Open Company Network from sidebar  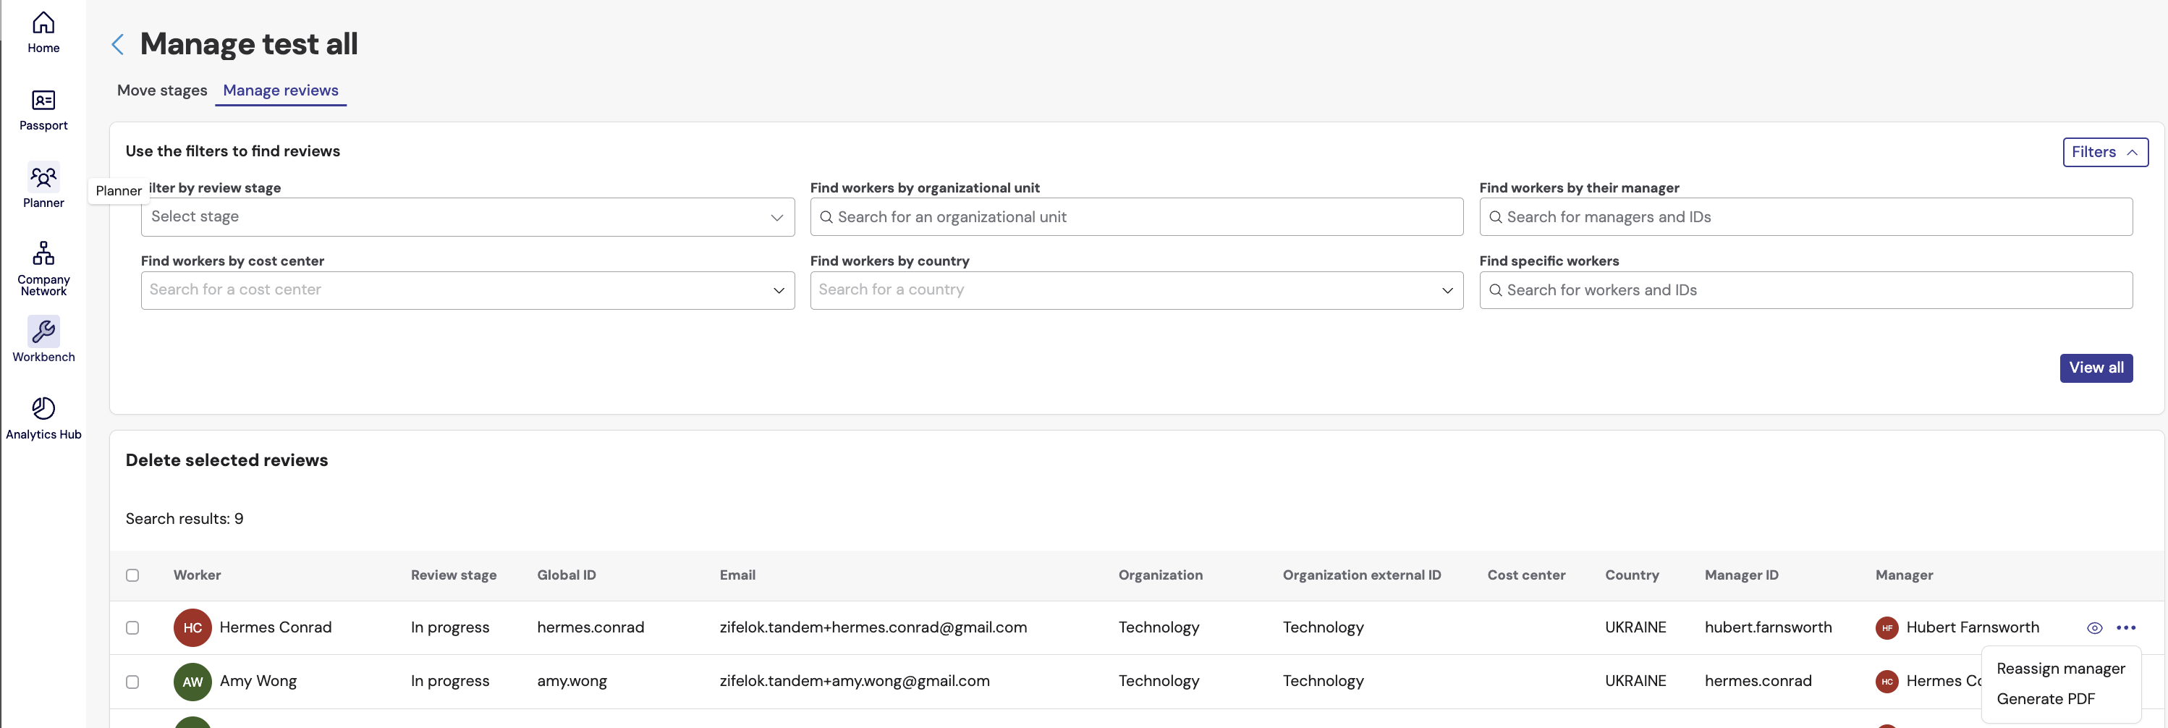[43, 264]
